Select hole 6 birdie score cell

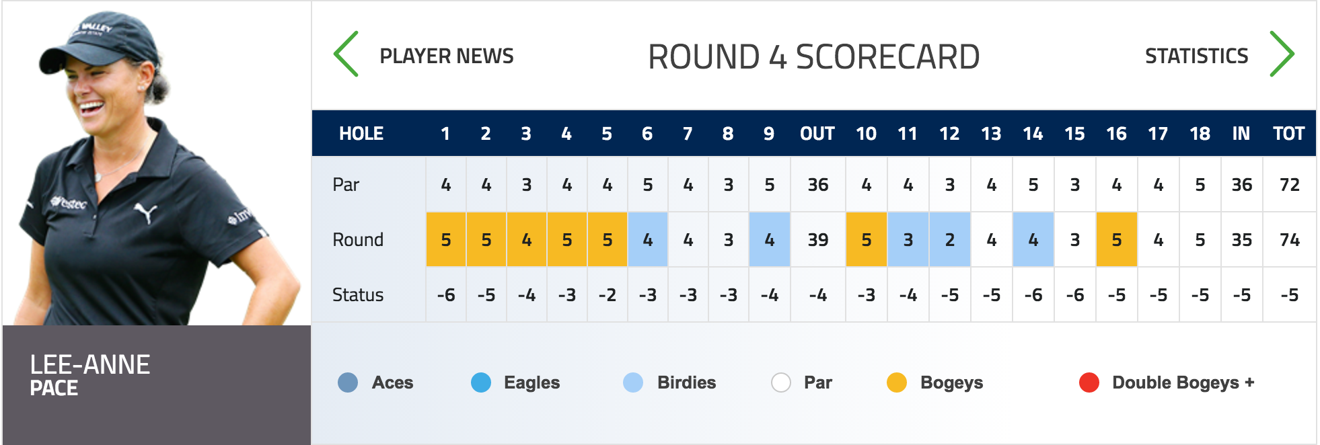(x=648, y=239)
